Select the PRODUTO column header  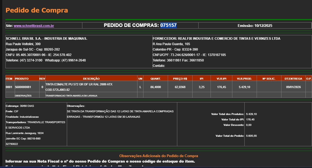pos(22,79)
